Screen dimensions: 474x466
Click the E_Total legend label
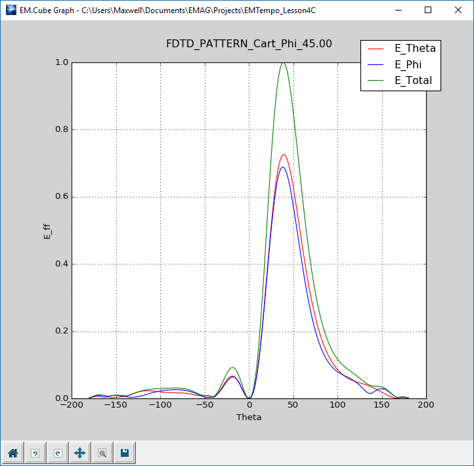413,81
